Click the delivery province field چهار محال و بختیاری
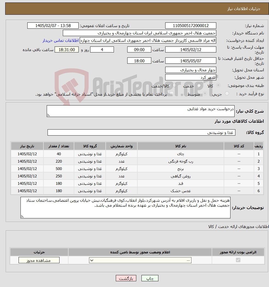The height and width of the screenshot is (287, 269). pyautogui.click(x=191, y=70)
